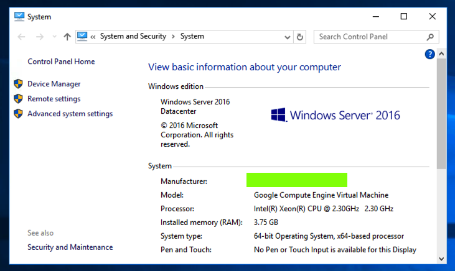Image resolution: width=455 pixels, height=271 pixels.
Task: Click the Back navigation arrow
Action: 21,37
